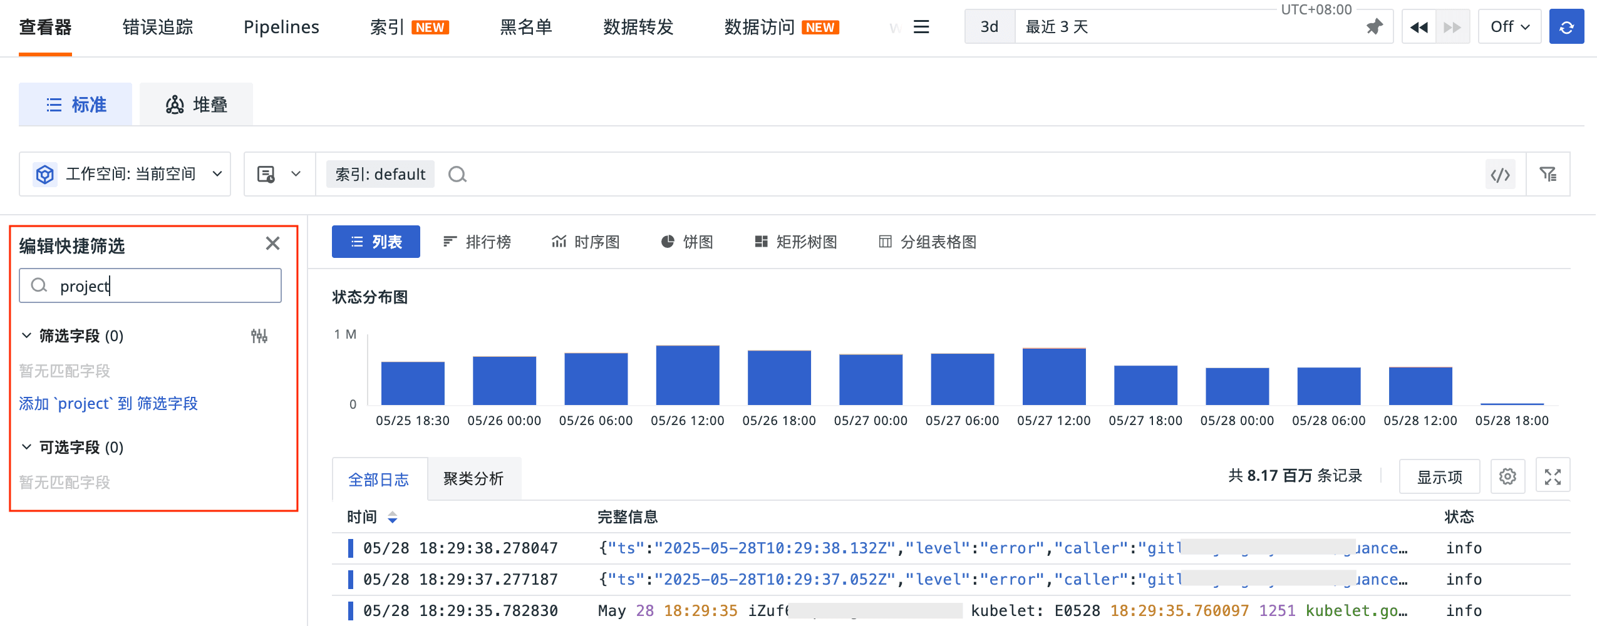Open the 错误追踪 tab

pyautogui.click(x=157, y=27)
